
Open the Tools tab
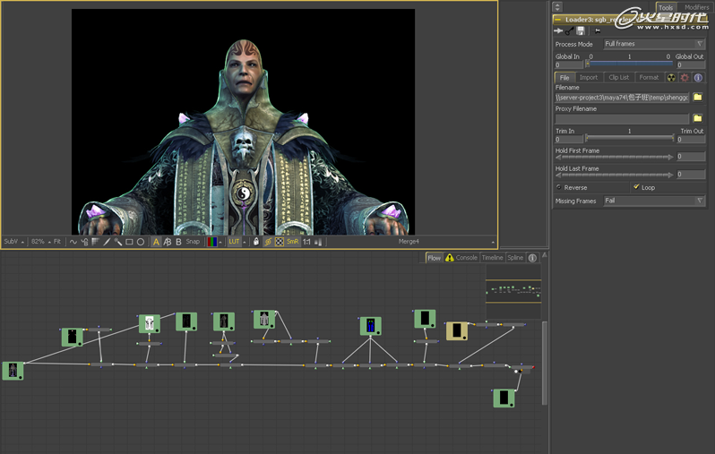pos(666,7)
